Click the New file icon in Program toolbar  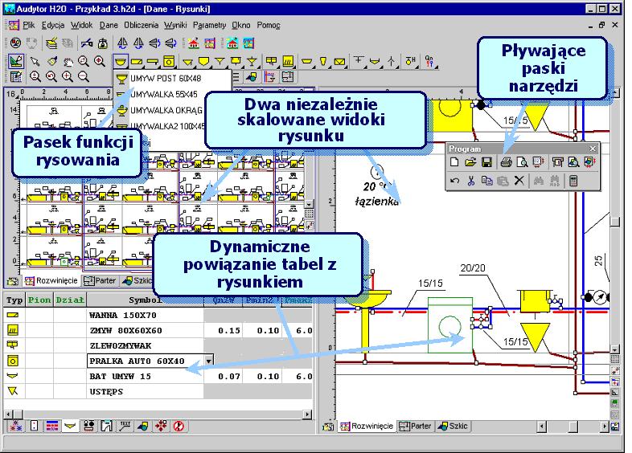454,162
